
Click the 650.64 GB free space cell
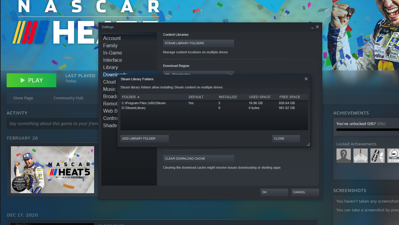tap(287, 103)
